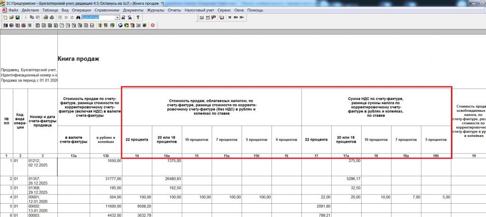Click the red circle icon ending second toolbar
The image size is (486, 217).
[x=152, y=26]
